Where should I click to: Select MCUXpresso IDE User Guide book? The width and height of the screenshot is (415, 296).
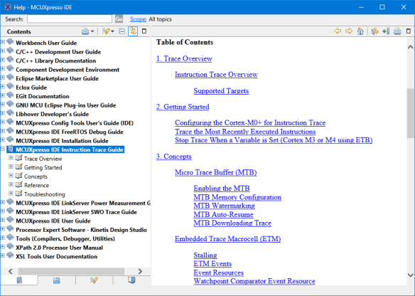[53, 221]
